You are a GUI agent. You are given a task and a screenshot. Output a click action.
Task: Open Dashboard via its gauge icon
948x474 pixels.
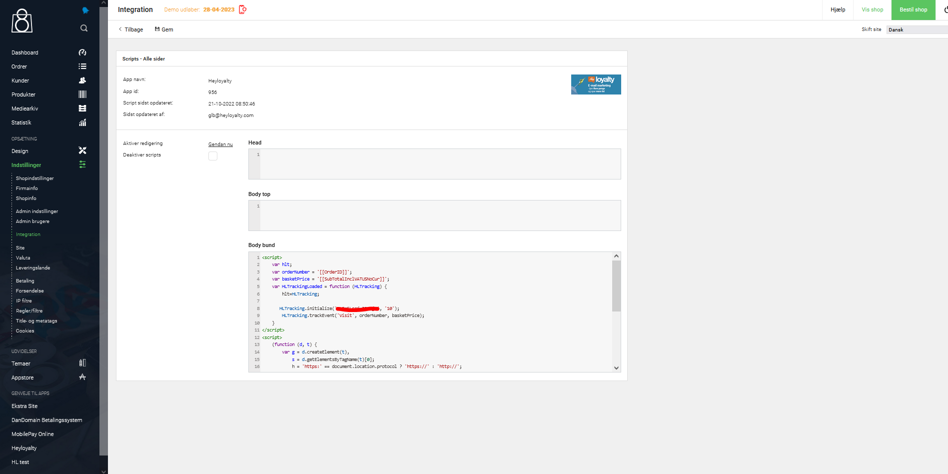pyautogui.click(x=82, y=52)
